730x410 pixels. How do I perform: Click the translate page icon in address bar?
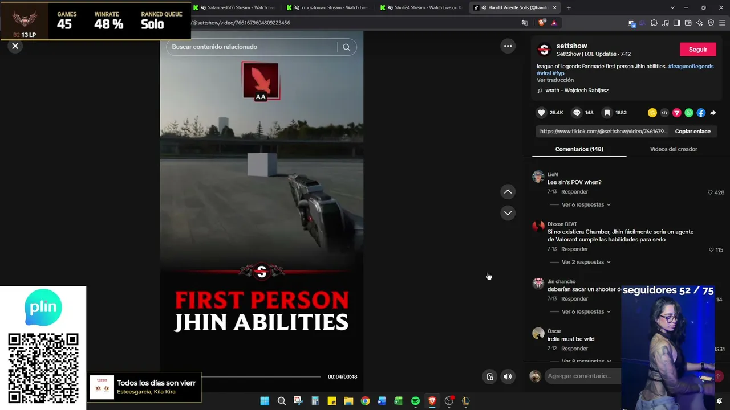pyautogui.click(x=525, y=23)
